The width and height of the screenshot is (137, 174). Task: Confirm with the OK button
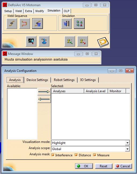(x=84, y=166)
